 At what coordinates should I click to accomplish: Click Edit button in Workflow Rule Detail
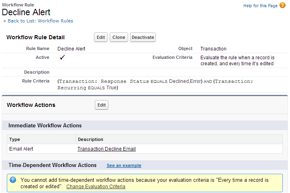100,37
